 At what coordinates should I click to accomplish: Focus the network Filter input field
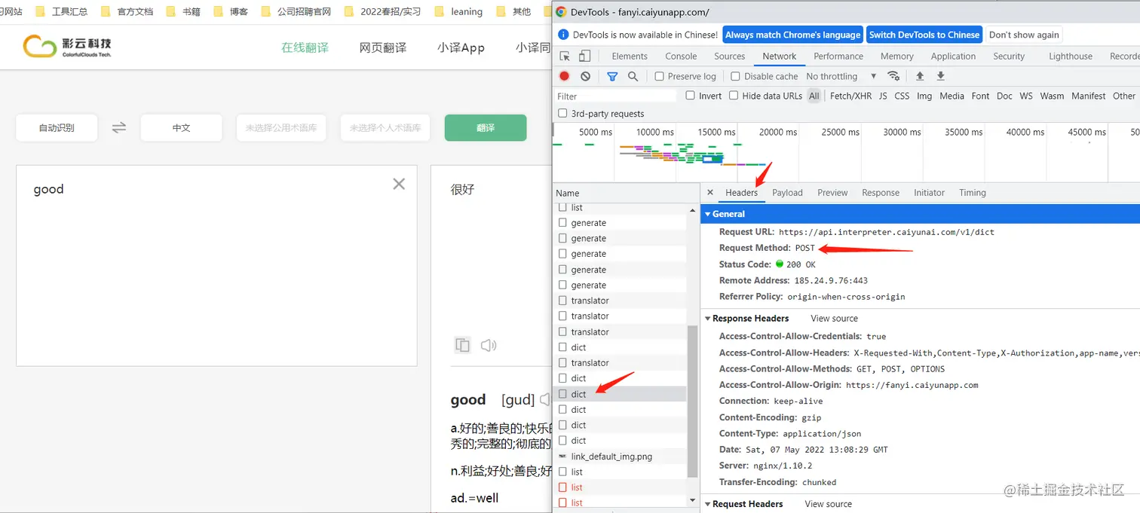tap(615, 96)
